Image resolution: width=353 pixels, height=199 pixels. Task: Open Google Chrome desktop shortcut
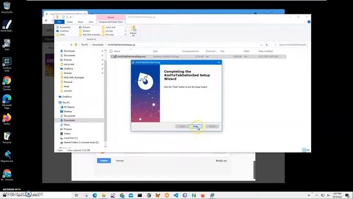point(7,83)
